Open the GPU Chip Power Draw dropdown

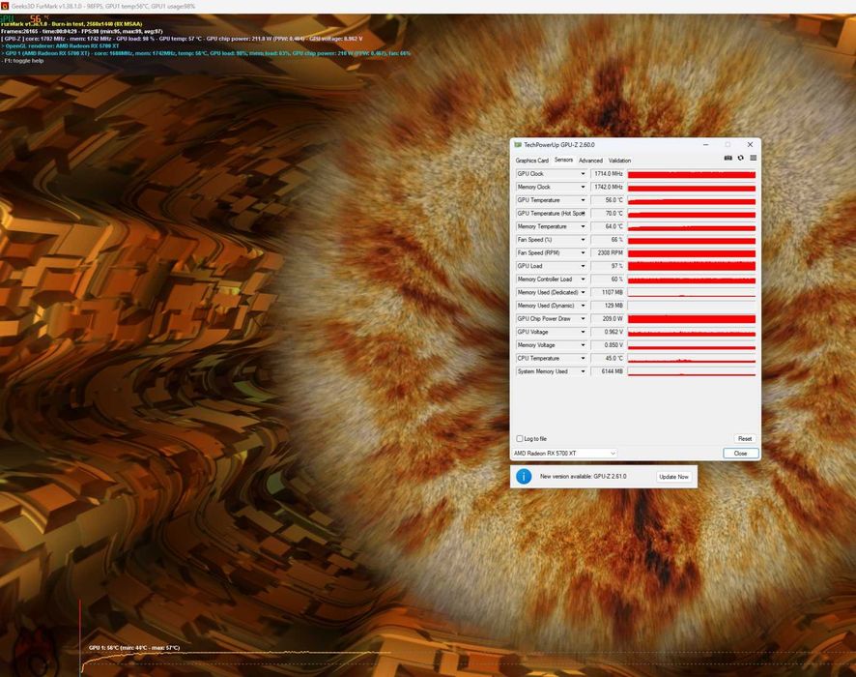(x=583, y=318)
